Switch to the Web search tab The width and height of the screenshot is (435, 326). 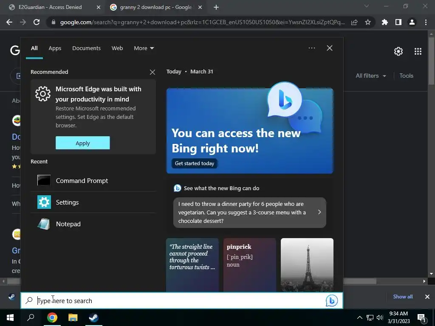click(x=117, y=48)
